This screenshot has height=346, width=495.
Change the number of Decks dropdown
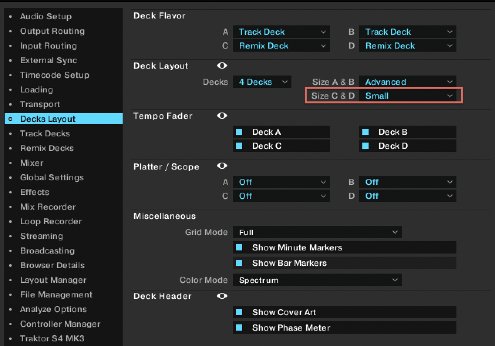click(x=262, y=82)
